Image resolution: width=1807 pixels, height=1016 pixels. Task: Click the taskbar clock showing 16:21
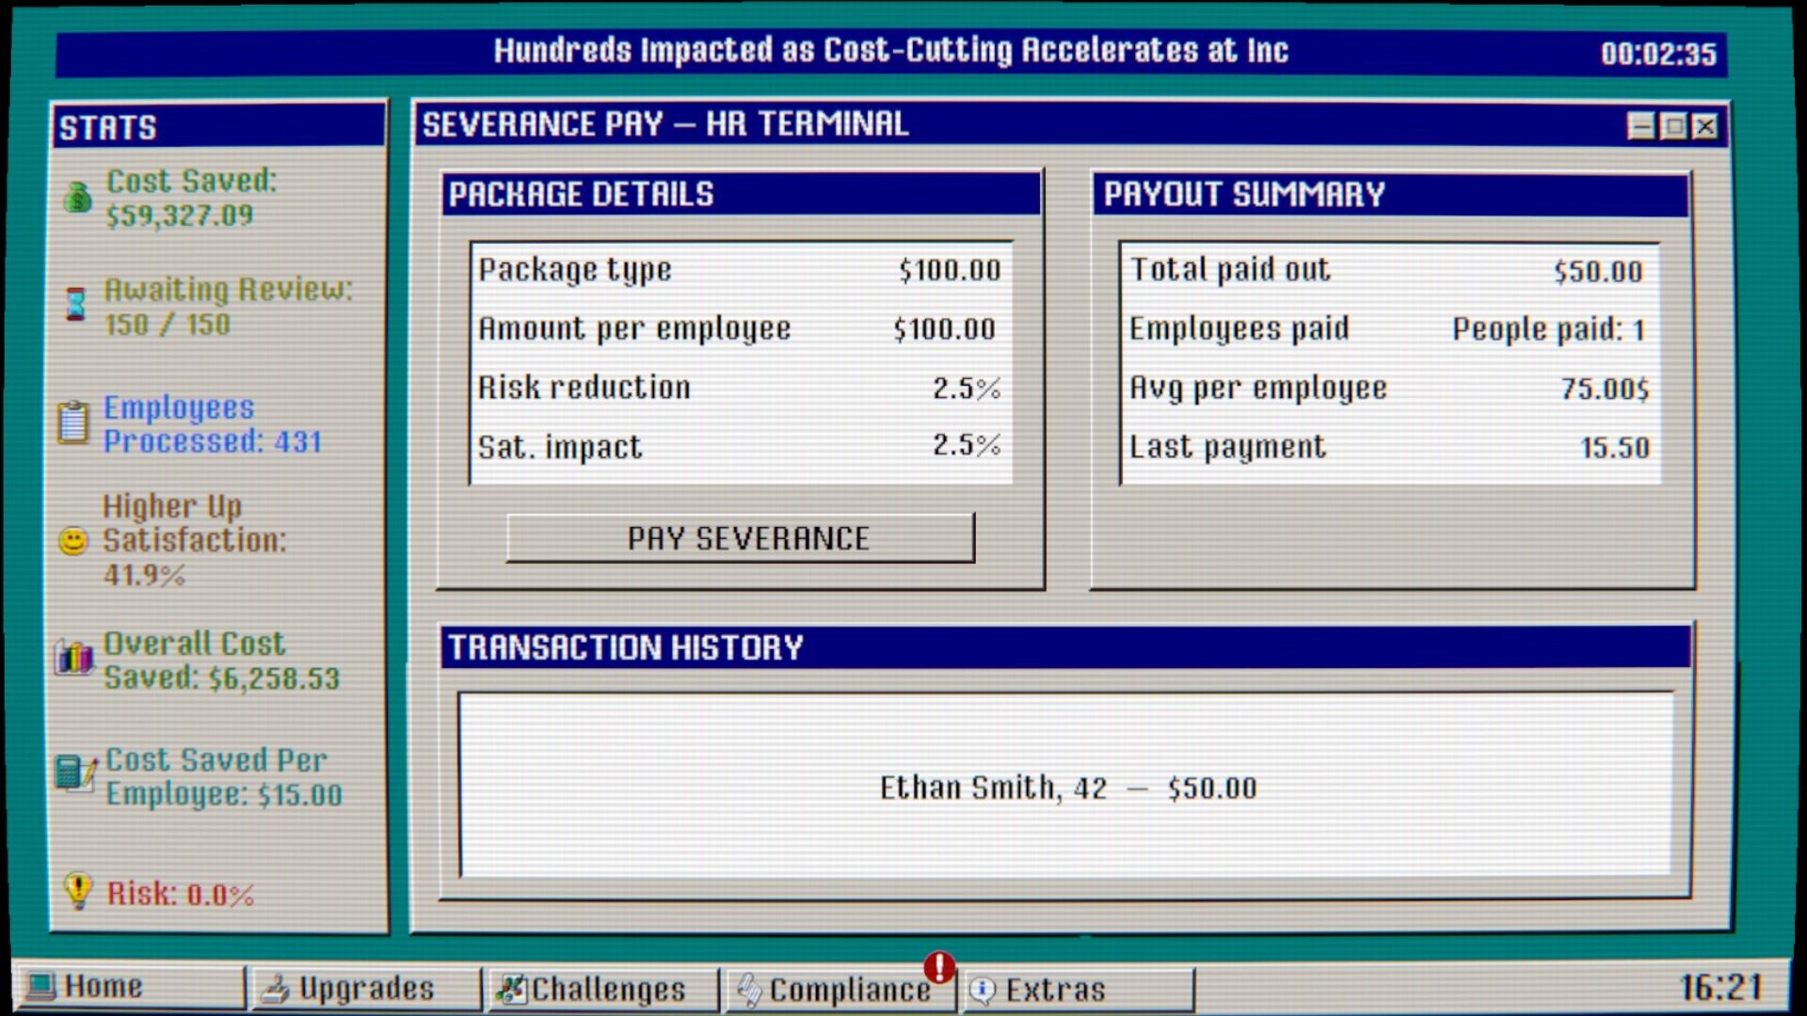tap(1720, 988)
